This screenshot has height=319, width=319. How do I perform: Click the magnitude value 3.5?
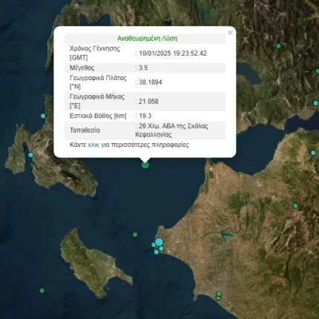tap(143, 68)
